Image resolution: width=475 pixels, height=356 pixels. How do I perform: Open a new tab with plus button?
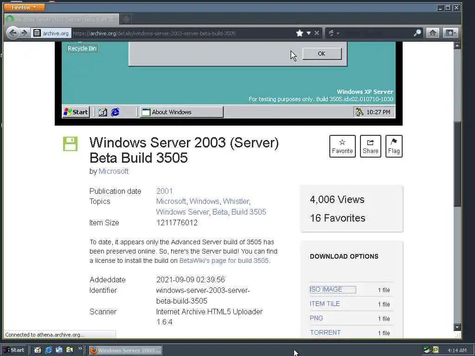point(126,19)
